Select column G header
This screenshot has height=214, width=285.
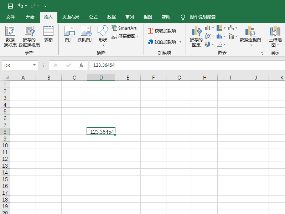click(179, 77)
